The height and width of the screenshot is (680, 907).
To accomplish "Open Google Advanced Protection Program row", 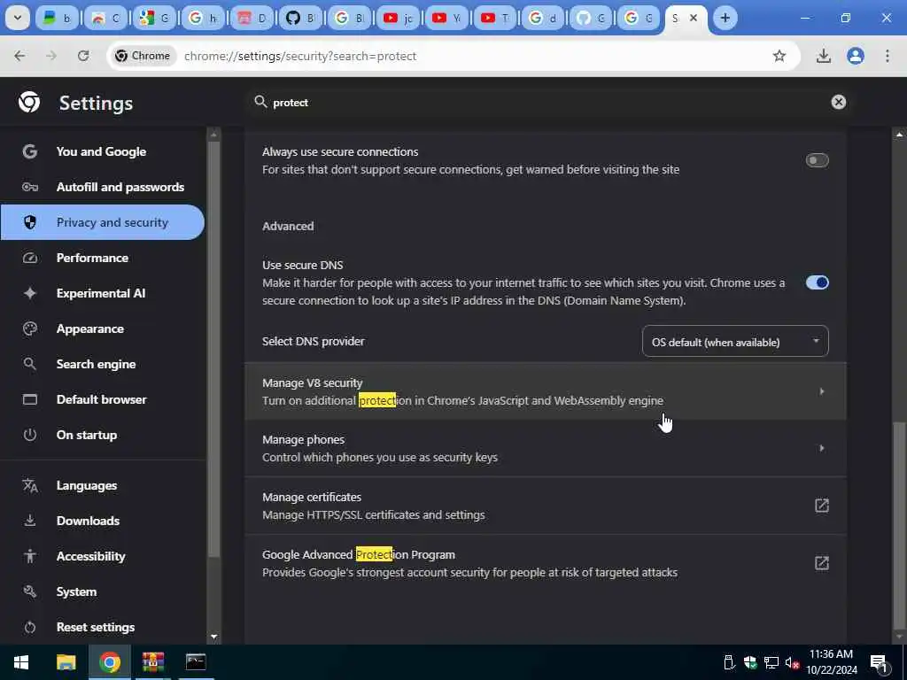I will click(x=545, y=563).
